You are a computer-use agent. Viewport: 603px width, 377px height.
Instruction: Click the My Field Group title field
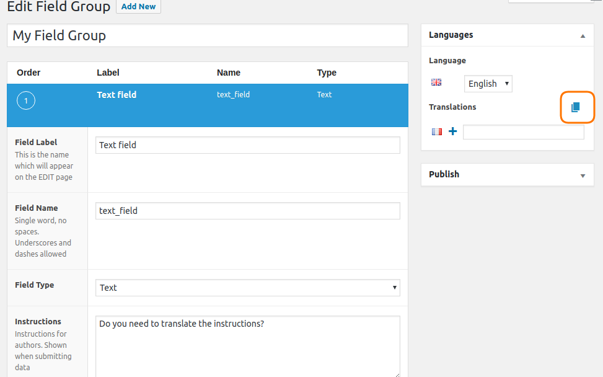pos(207,35)
